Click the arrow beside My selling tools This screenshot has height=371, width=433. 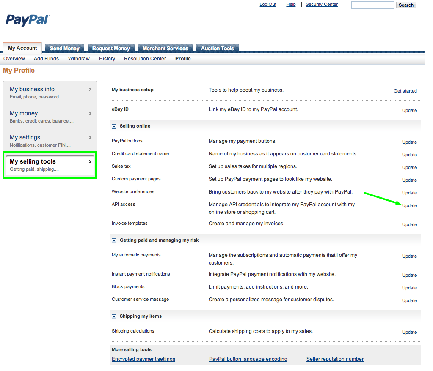pyautogui.click(x=89, y=161)
